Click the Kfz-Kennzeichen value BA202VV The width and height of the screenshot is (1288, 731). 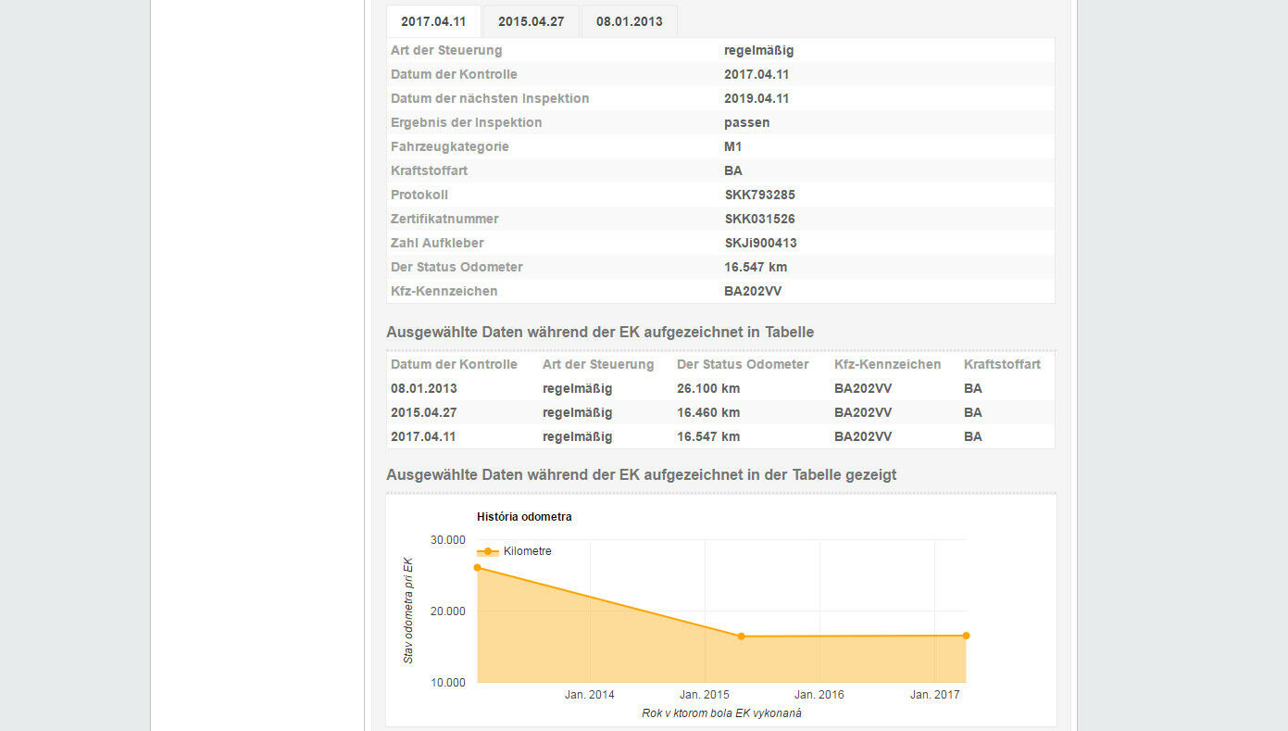(752, 290)
